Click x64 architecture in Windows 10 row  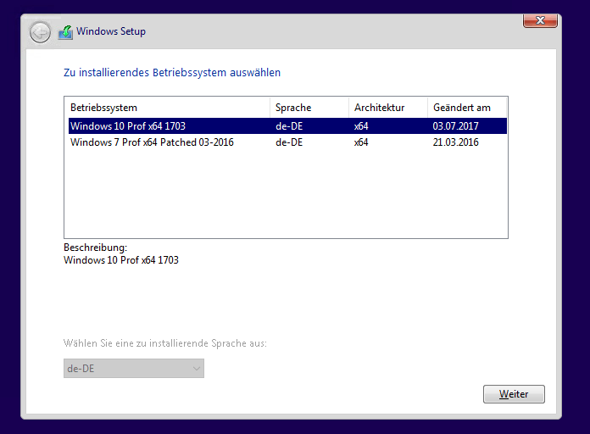pos(361,126)
